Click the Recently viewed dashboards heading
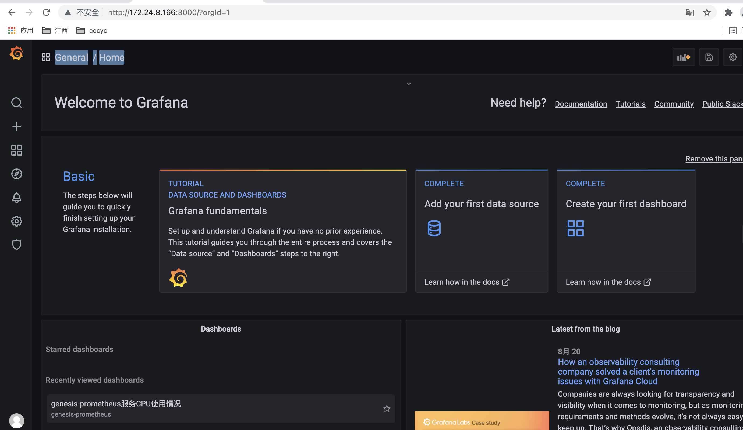This screenshot has width=743, height=430. pyautogui.click(x=95, y=380)
